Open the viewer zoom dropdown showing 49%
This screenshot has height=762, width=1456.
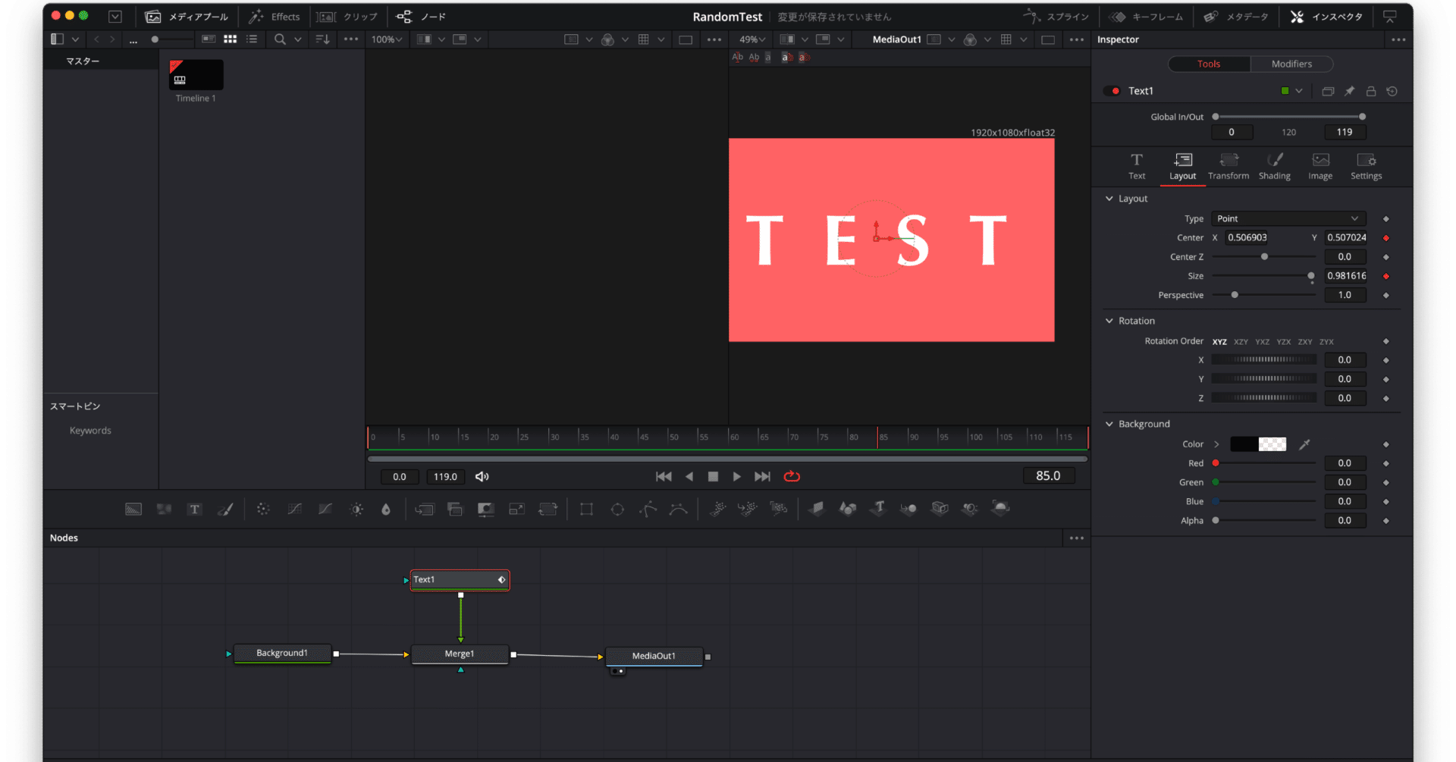(752, 39)
